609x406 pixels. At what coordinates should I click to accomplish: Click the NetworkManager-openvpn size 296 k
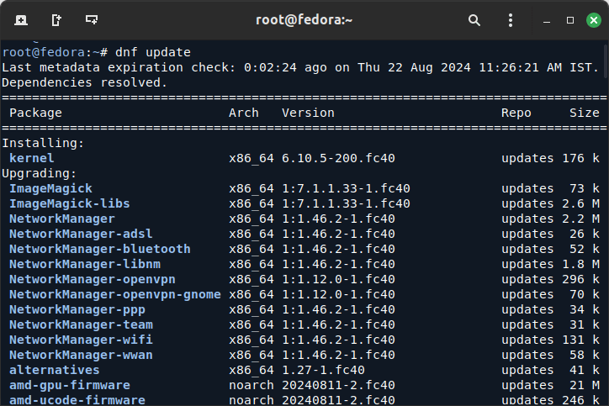point(580,279)
